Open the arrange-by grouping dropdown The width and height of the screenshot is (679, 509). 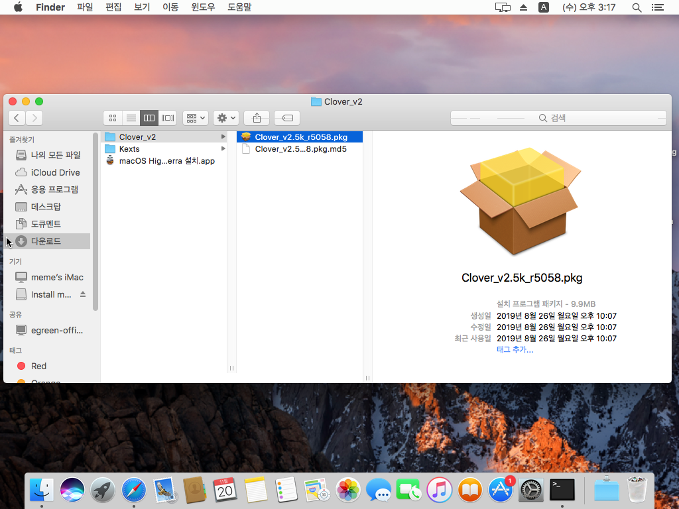point(196,118)
